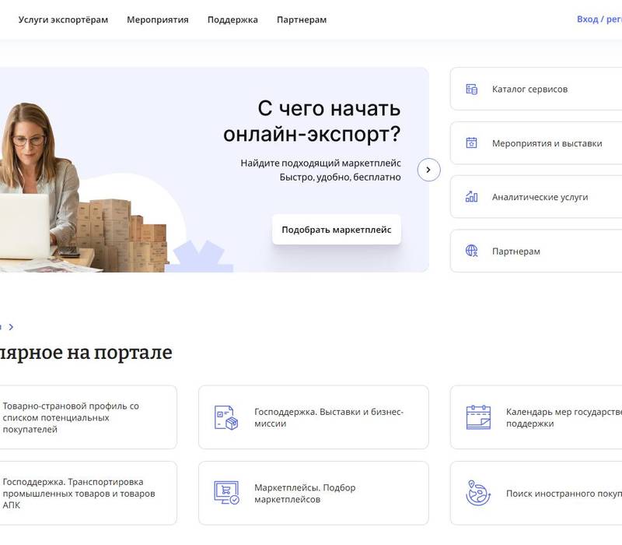Open Поиск иностранного покупателя card

tap(536, 493)
